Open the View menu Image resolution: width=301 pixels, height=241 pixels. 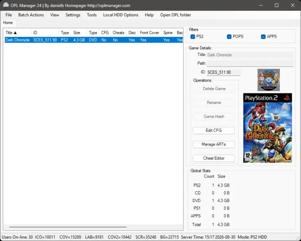point(55,15)
